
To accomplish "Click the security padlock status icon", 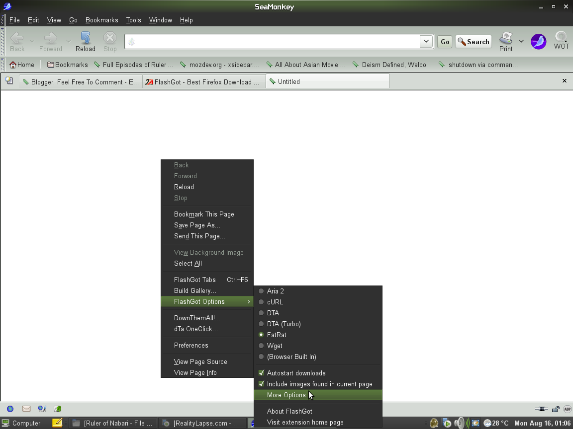I will coord(555,409).
